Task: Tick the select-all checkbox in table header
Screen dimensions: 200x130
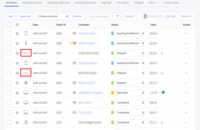Action: point(9,25)
